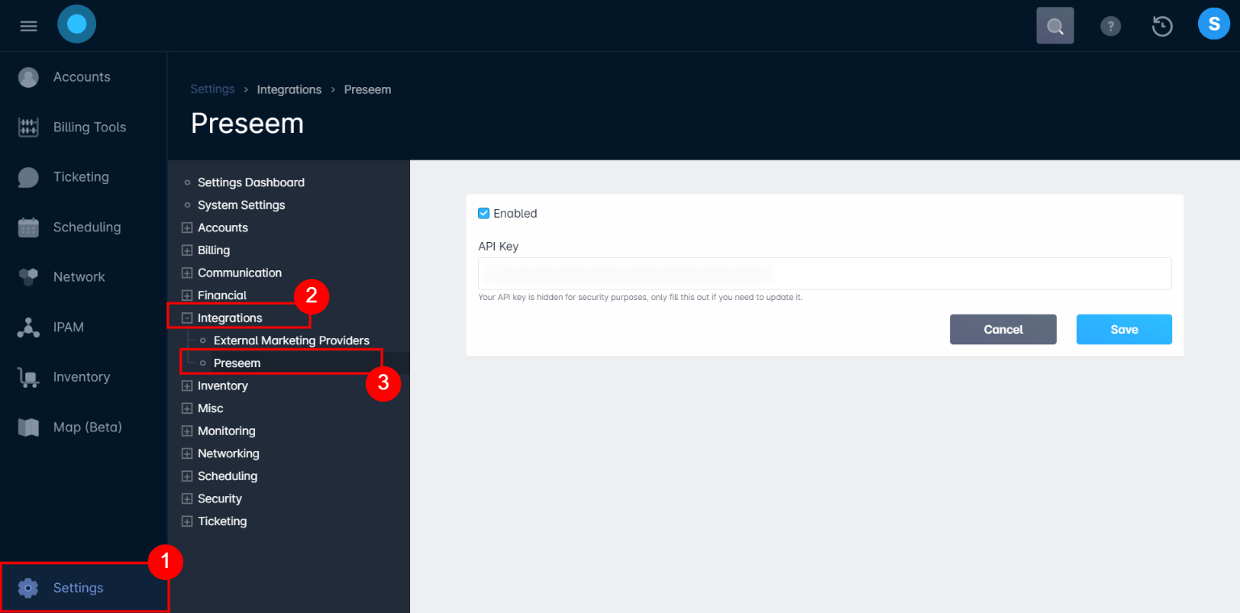Open the search magnifier button
Screen dimensions: 1240x613
point(1055,26)
